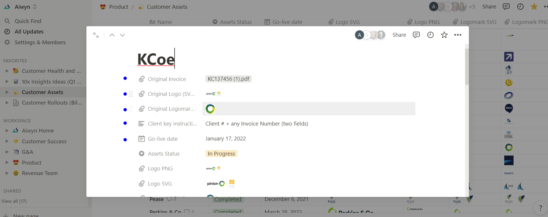Open comments icon in top bar
Viewport: 548px width, 217px height.
(506, 7)
